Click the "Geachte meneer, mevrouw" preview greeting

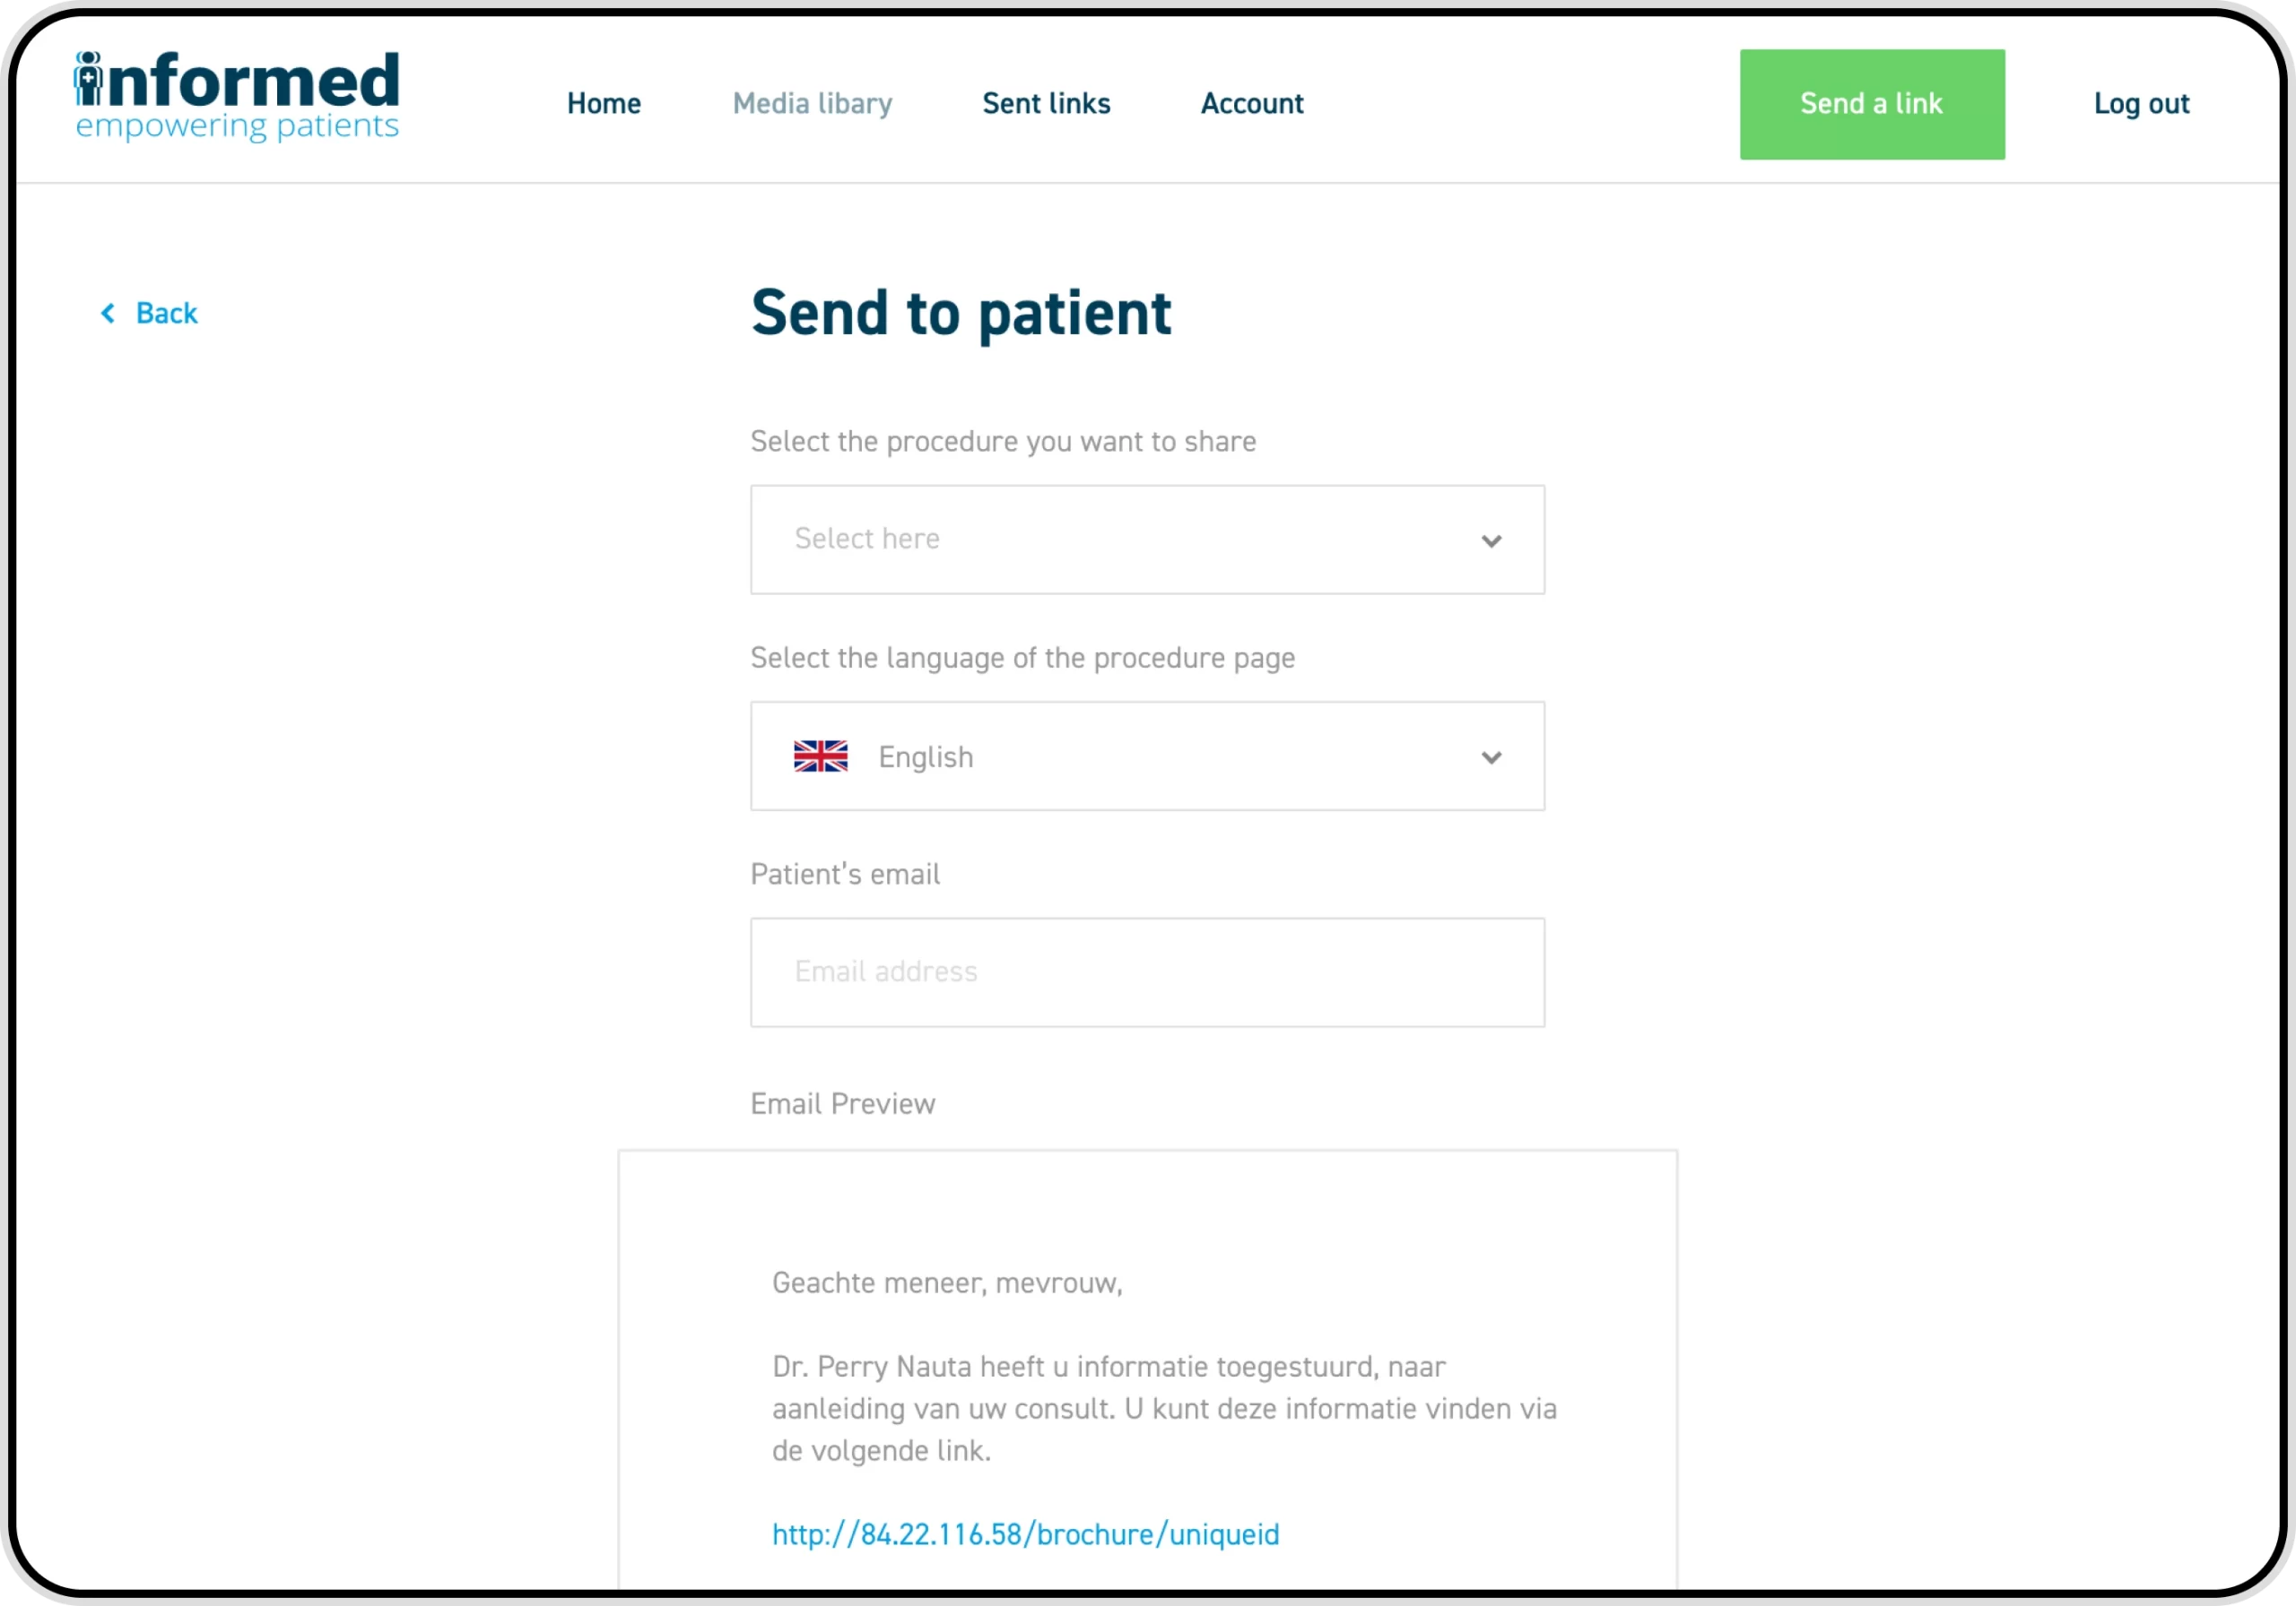tap(946, 1283)
